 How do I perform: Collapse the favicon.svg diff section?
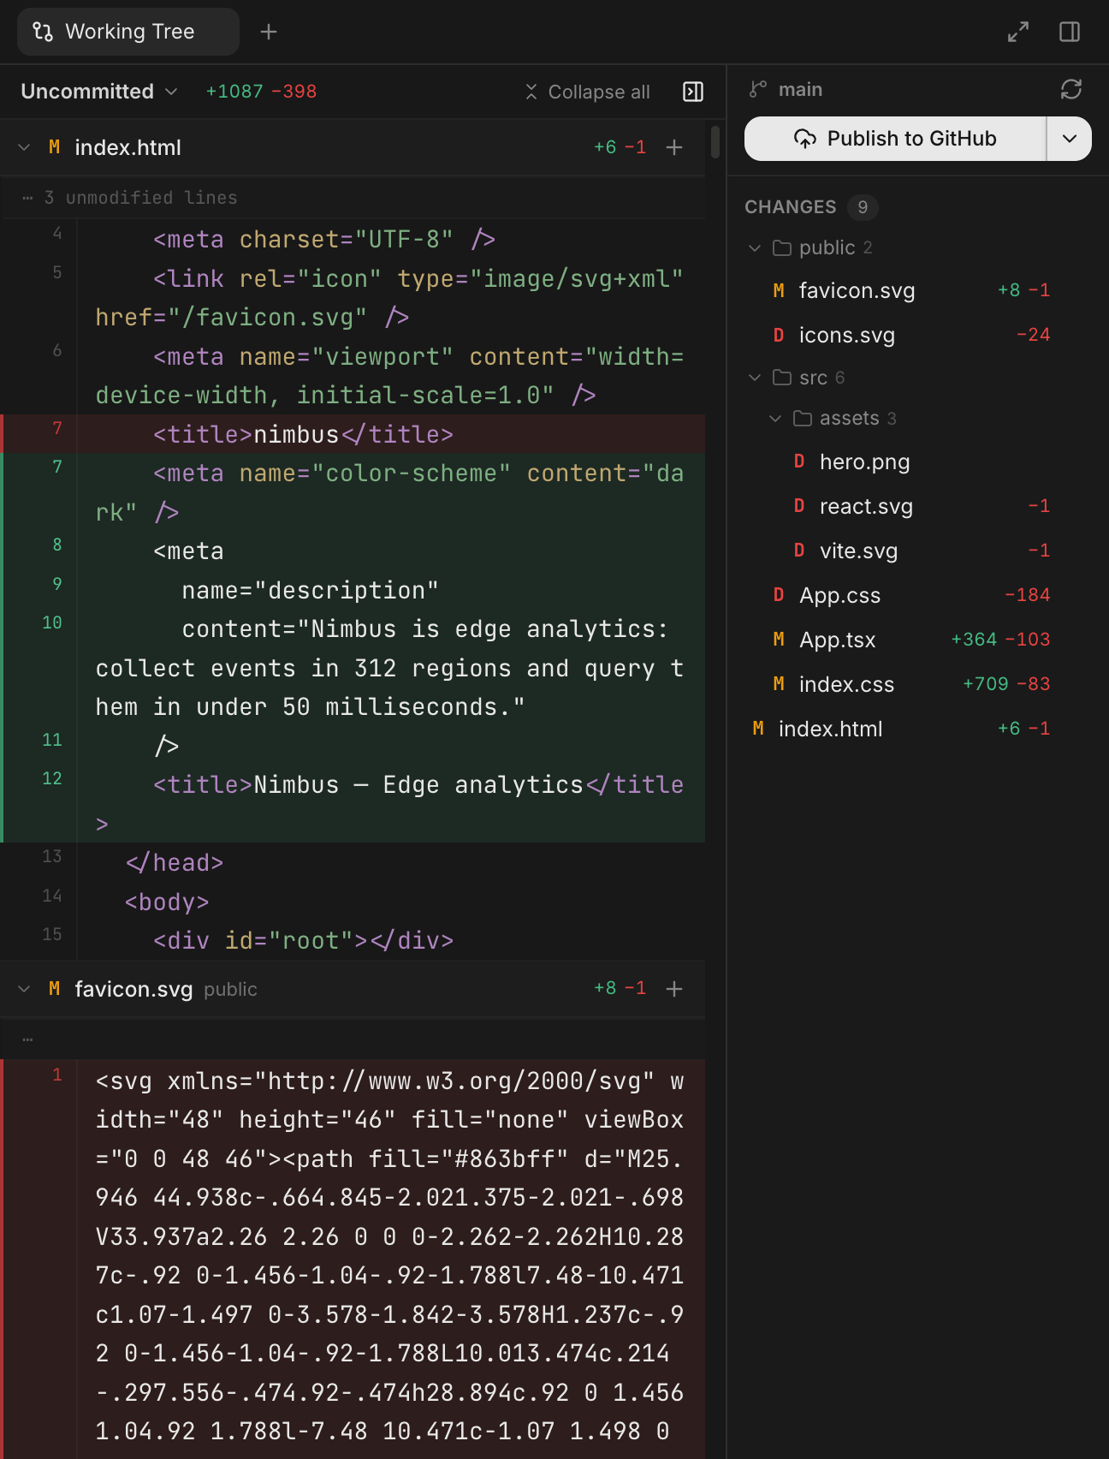24,989
